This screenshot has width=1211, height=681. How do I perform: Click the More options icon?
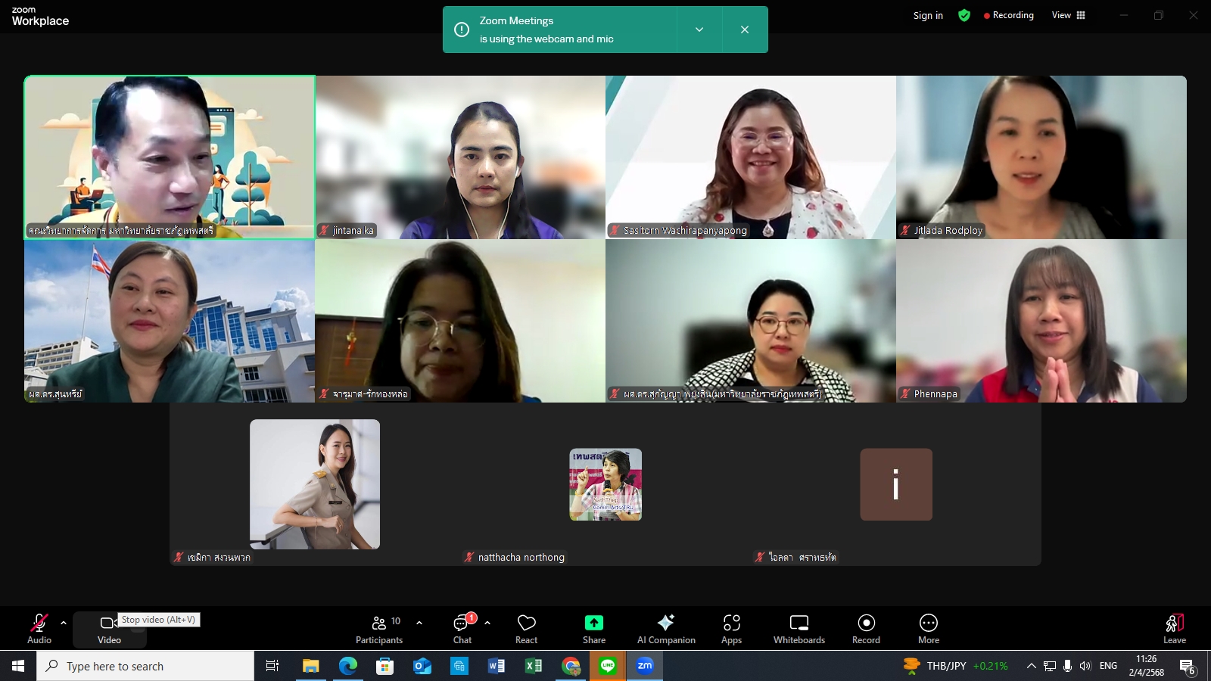pos(929,629)
